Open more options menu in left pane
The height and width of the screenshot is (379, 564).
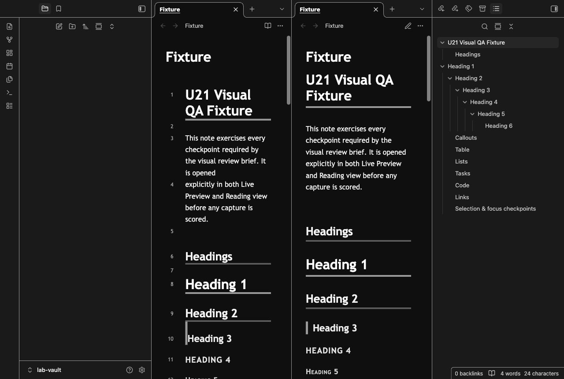(x=280, y=26)
